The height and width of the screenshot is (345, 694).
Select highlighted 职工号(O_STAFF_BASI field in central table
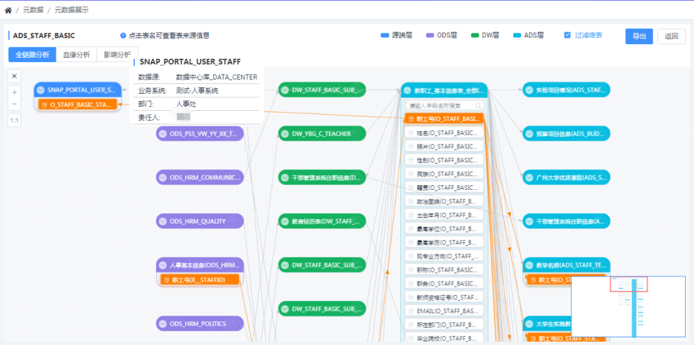[444, 119]
